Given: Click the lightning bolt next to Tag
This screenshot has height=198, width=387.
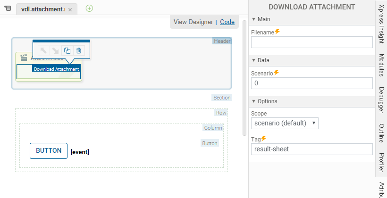Looking at the screenshot, I should point(263,139).
